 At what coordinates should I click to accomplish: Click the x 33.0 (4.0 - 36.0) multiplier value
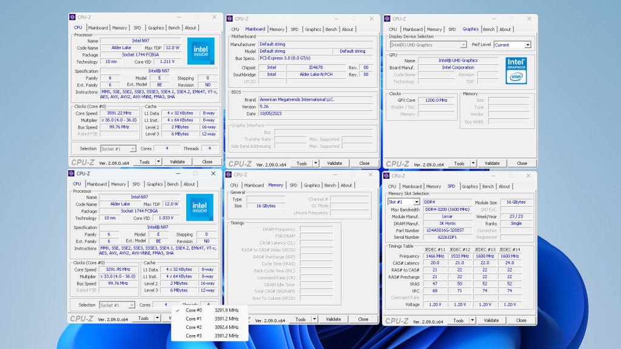click(118, 276)
